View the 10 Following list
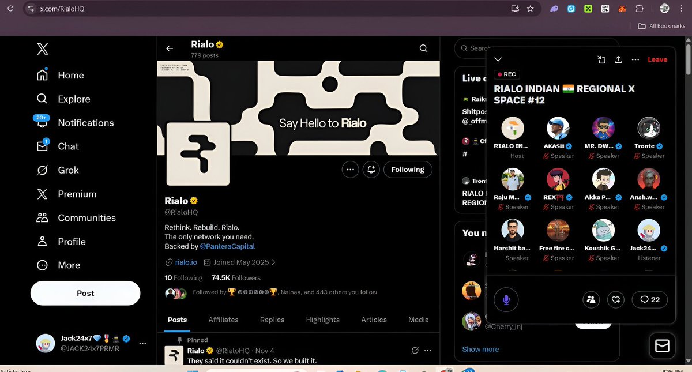692x372 pixels. [183, 277]
